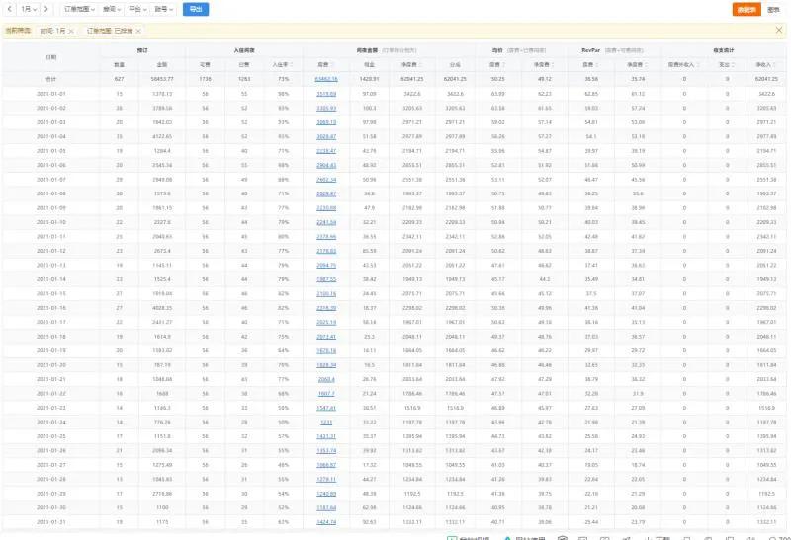Screen dimensions: 791x540
Task: Open the 1月 month dropdown
Action: (x=29, y=9)
